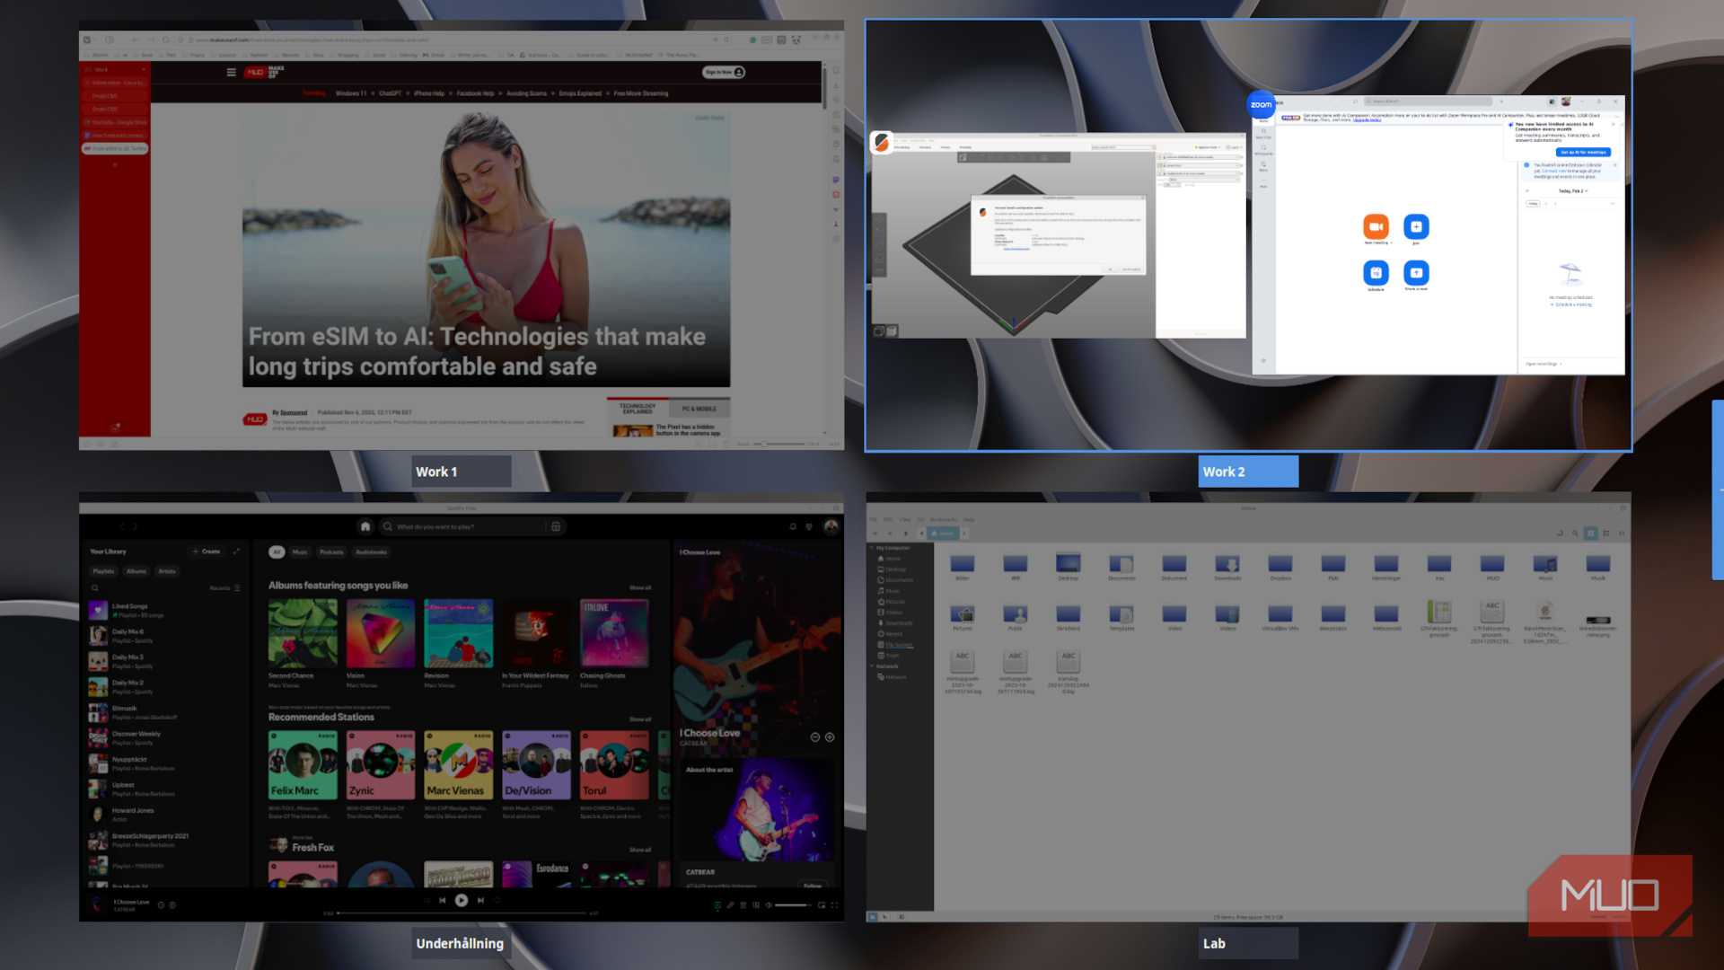
Task: Adjust the Spotify volume slider
Action: tap(792, 905)
